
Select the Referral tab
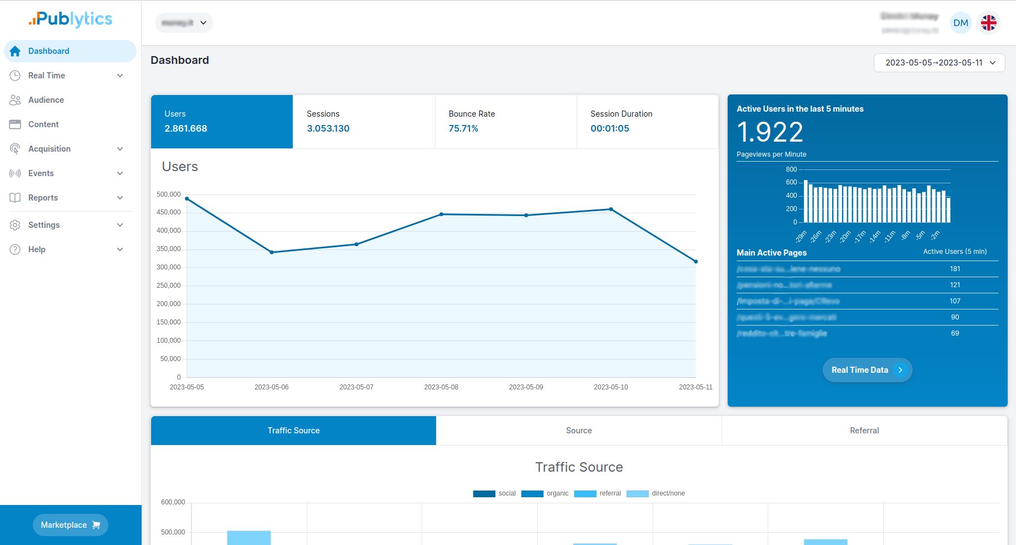pyautogui.click(x=864, y=430)
